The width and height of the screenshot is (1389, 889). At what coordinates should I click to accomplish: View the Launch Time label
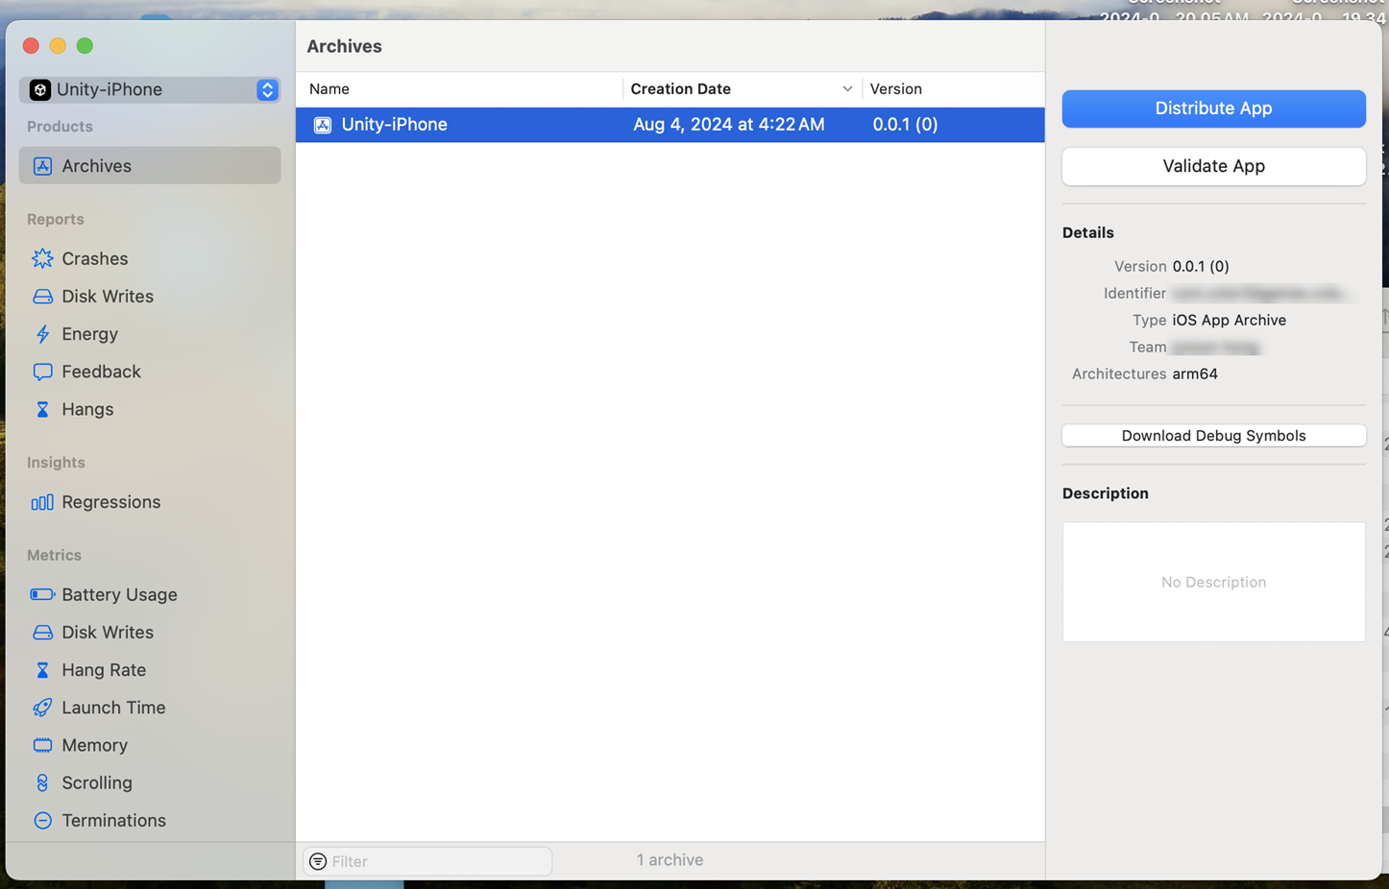(113, 708)
